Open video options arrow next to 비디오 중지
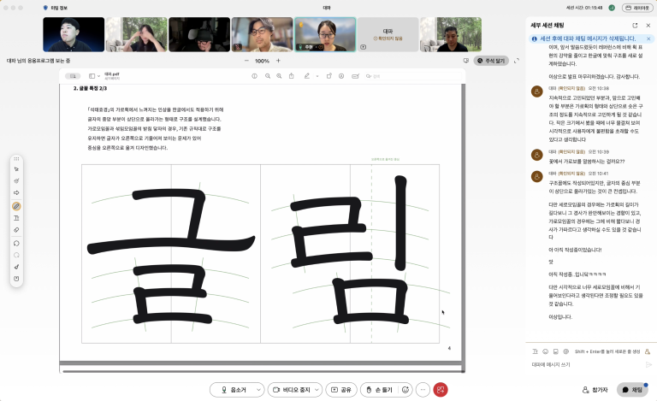The height and width of the screenshot is (401, 657). [317, 390]
